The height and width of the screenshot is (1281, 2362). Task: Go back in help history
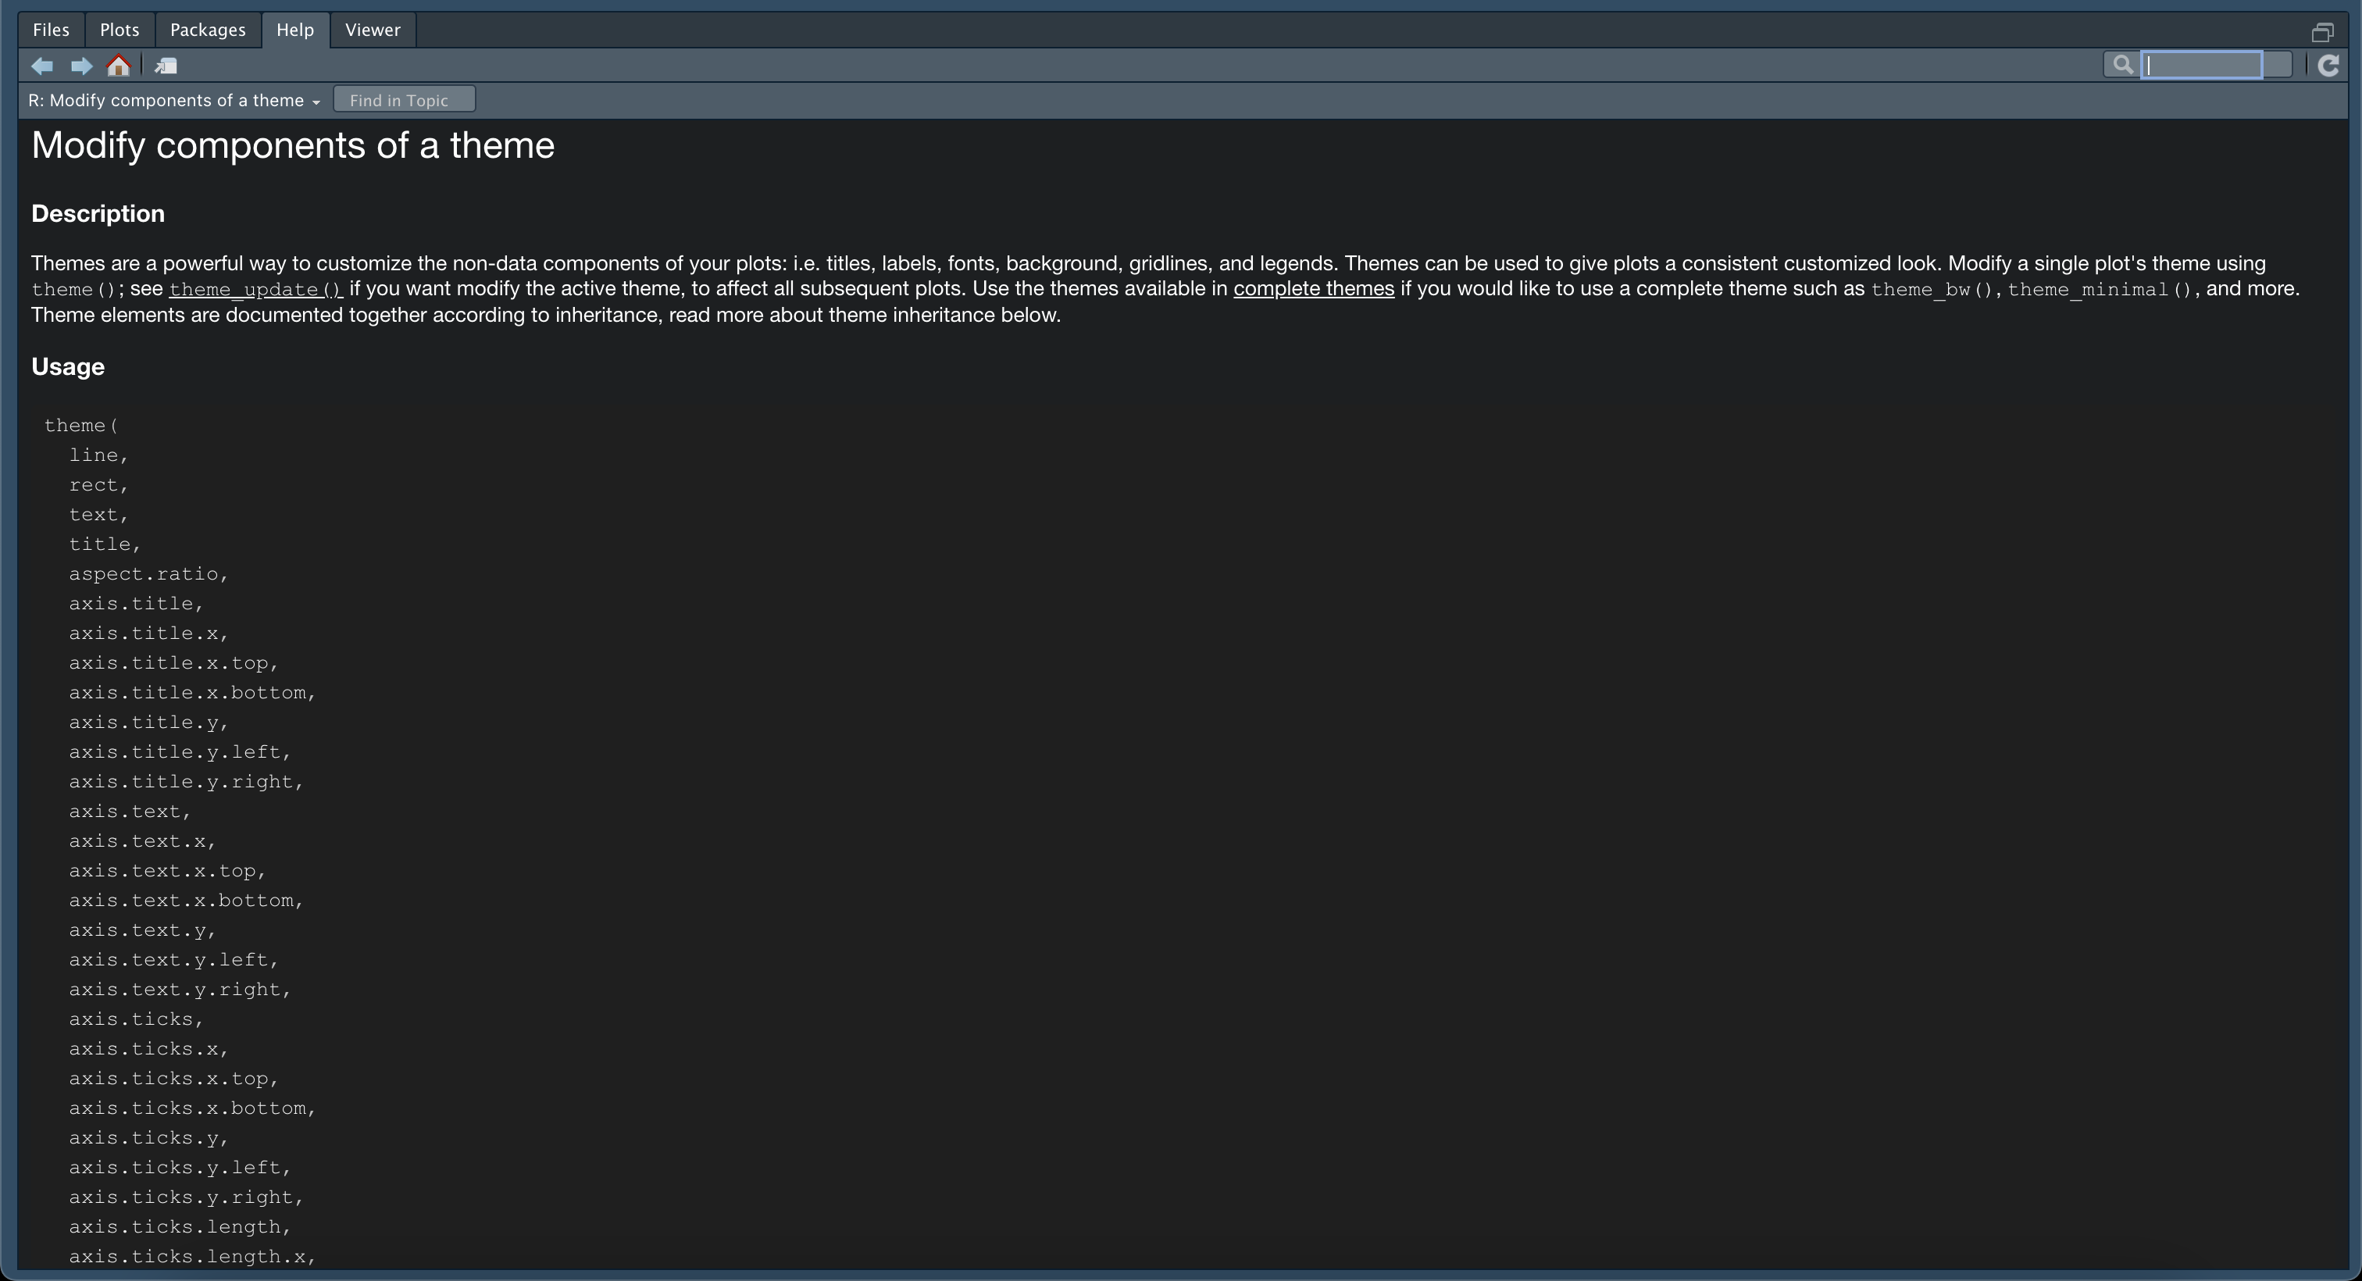(42, 66)
